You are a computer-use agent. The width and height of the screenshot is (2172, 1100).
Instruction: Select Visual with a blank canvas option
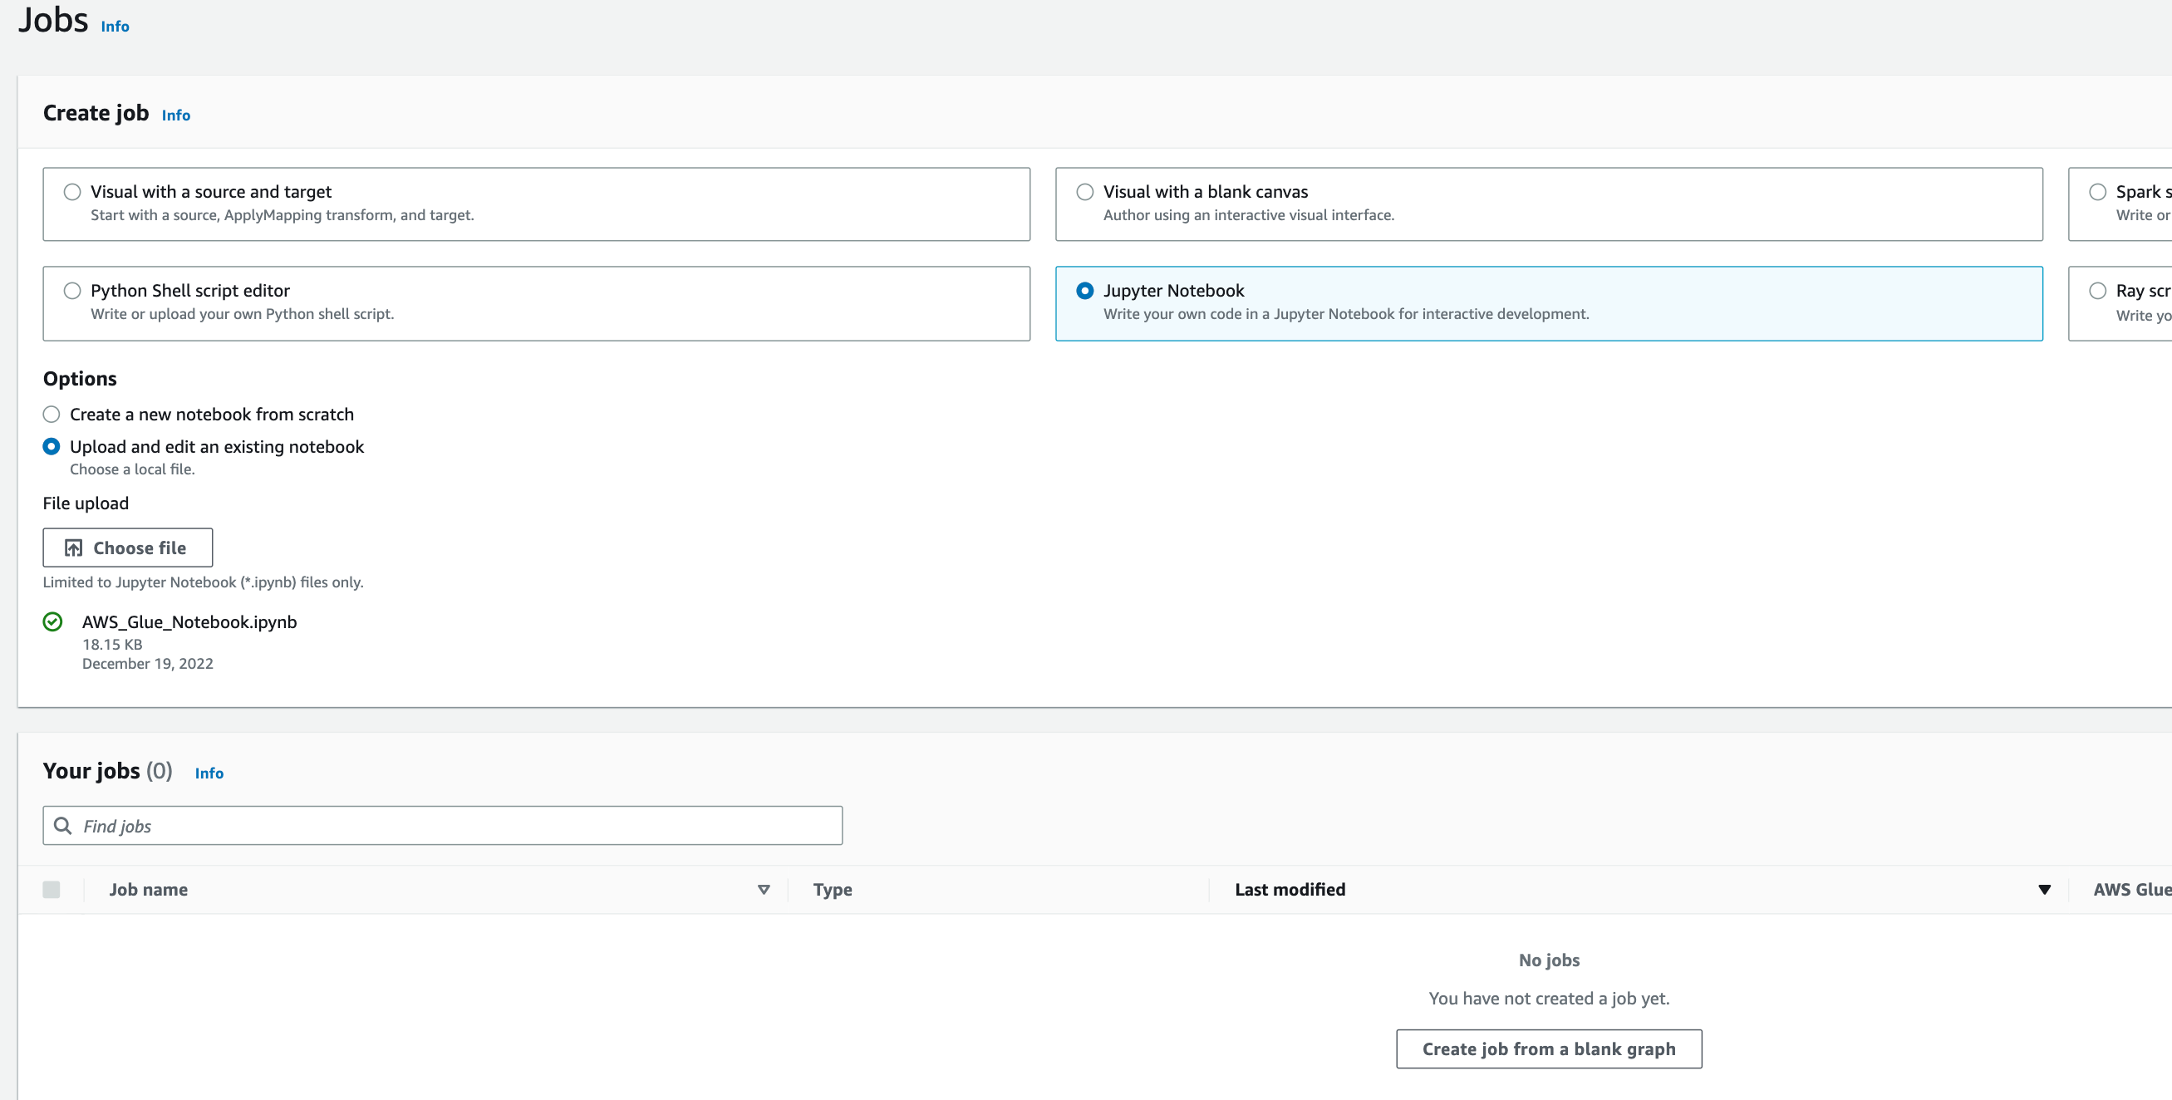pos(1085,192)
